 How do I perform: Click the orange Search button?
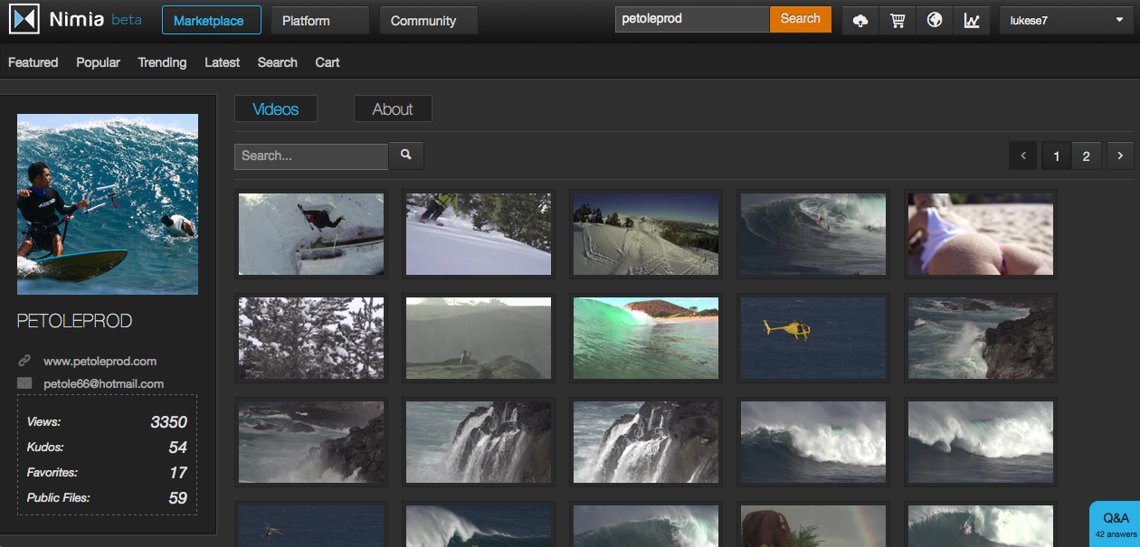[800, 19]
